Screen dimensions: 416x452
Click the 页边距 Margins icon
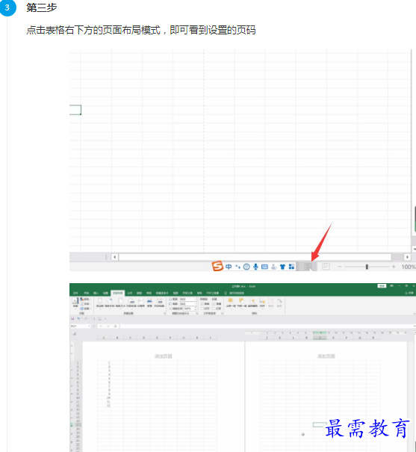point(100,302)
